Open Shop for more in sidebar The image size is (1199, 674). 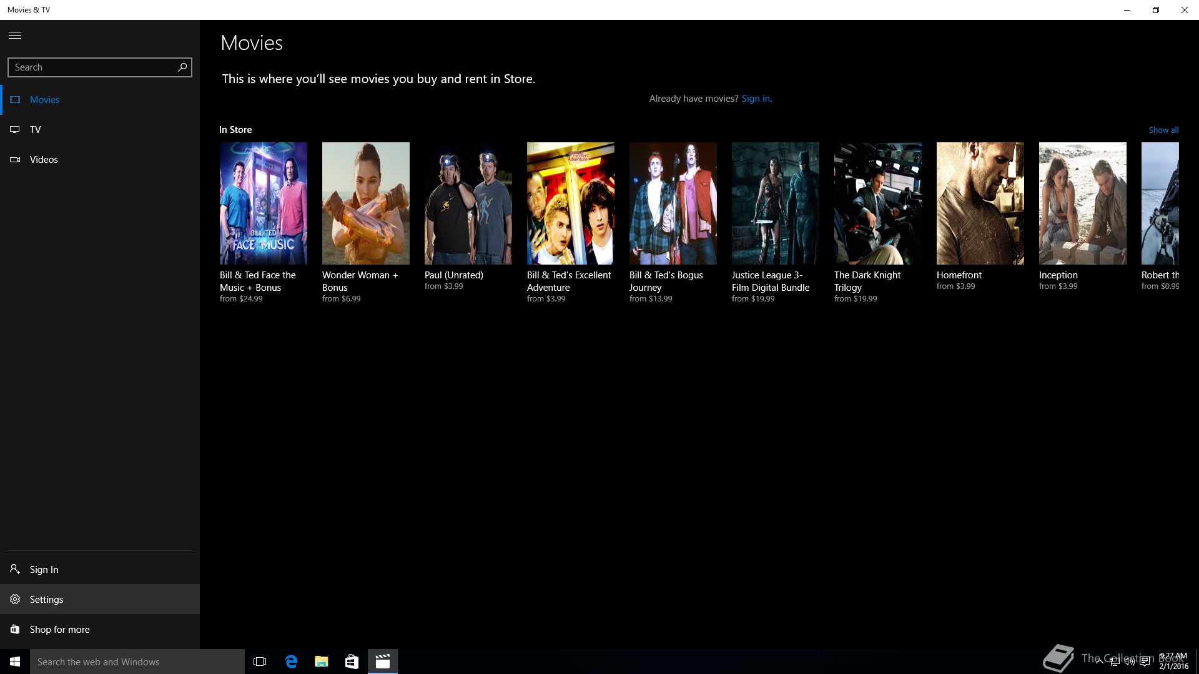pyautogui.click(x=100, y=629)
